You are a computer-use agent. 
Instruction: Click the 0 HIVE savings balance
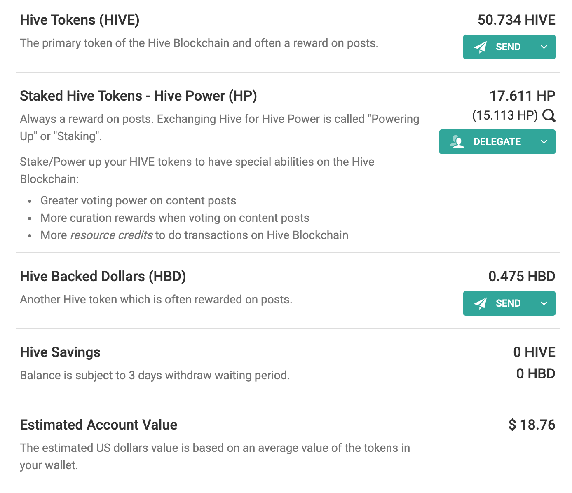tap(534, 352)
